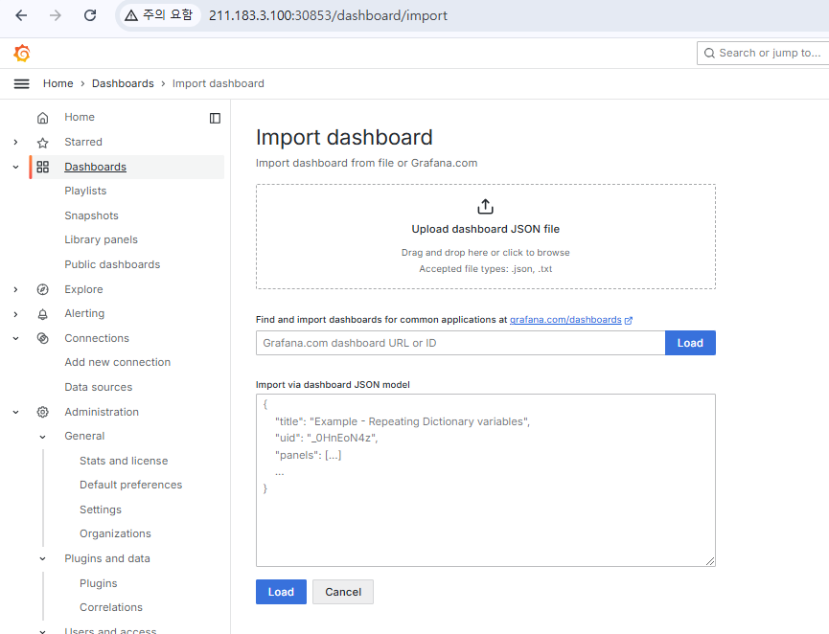Open Default preferences
This screenshot has width=829, height=634.
(x=130, y=485)
